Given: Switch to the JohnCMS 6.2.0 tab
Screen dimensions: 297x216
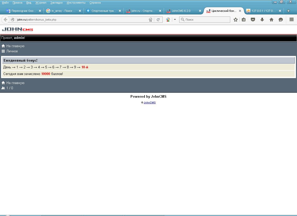Looking at the screenshot, I should (181, 11).
